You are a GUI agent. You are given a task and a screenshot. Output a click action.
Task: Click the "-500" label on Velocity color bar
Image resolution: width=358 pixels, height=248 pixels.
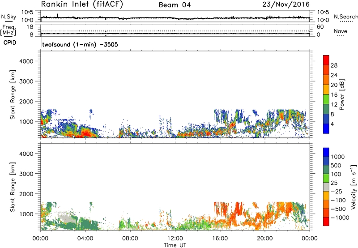pyautogui.click(x=338, y=209)
